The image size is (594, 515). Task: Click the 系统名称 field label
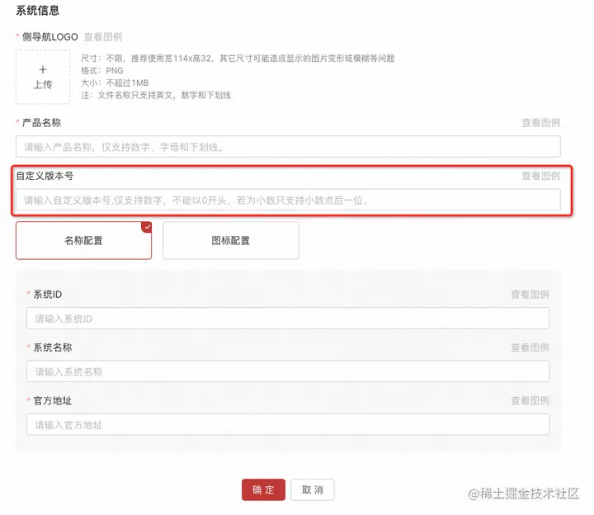[x=53, y=347]
